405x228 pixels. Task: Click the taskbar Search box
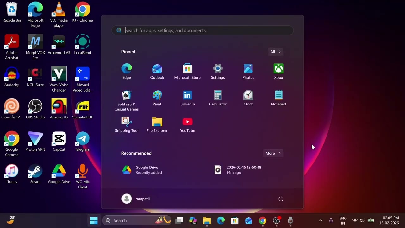[x=137, y=220]
